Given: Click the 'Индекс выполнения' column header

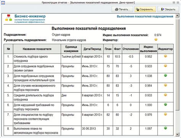Looking at the screenshot, I should pyautogui.click(x=149, y=49).
